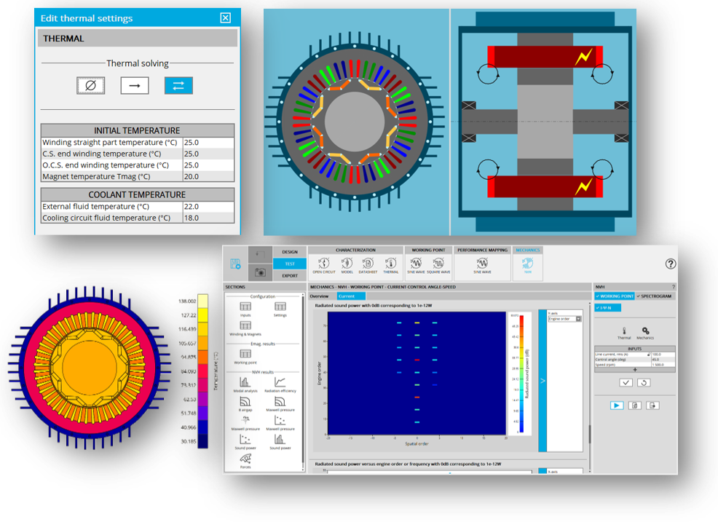718x522 pixels.
Task: Select the NVH mechanics test
Action: 527,265
